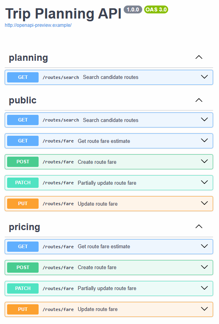Click planning 'Search candidate routes' summary

pyautogui.click(x=111, y=77)
